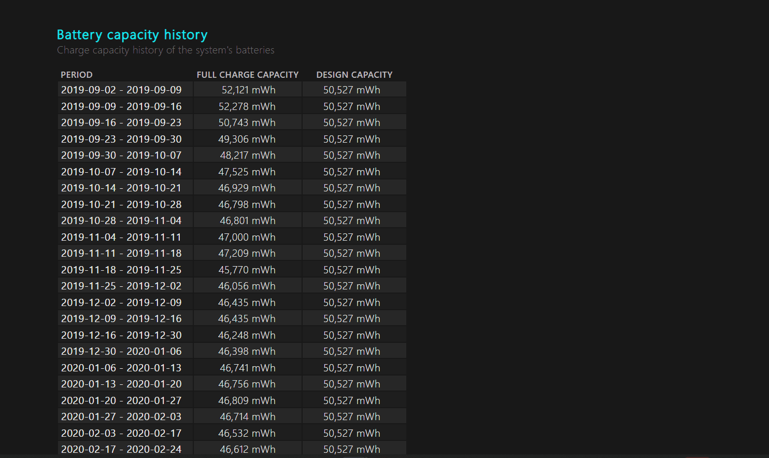Click the 47,209 mWh capacity cell
769x458 pixels.
(247, 253)
